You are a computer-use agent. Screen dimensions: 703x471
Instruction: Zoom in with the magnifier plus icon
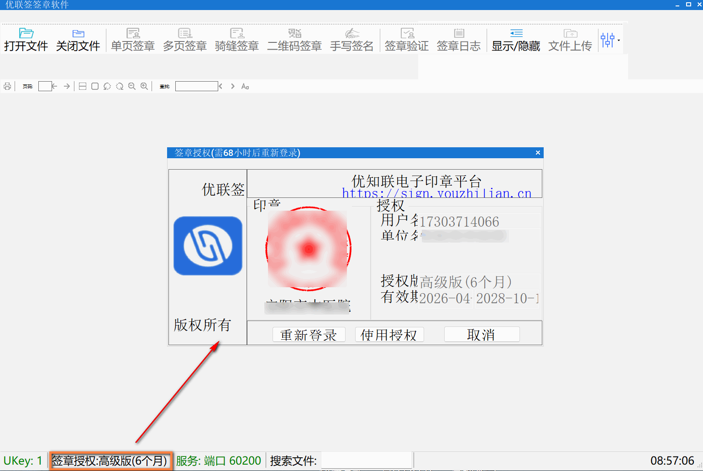[144, 86]
